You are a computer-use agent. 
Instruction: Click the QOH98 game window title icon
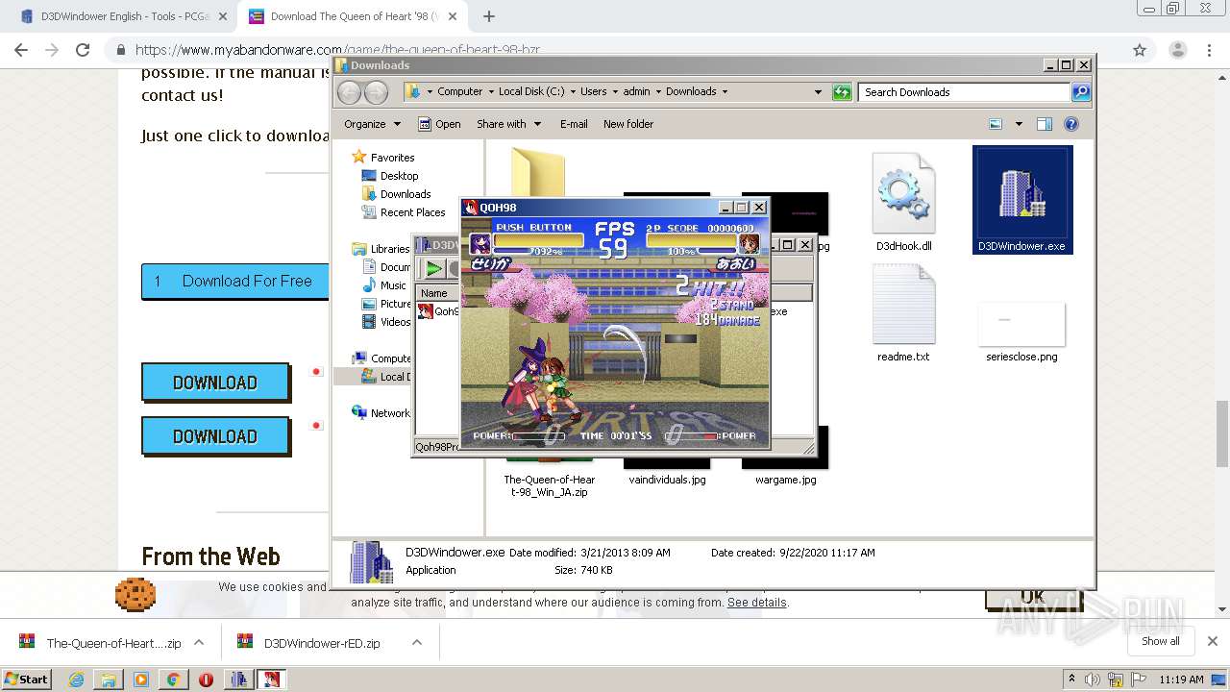point(471,208)
